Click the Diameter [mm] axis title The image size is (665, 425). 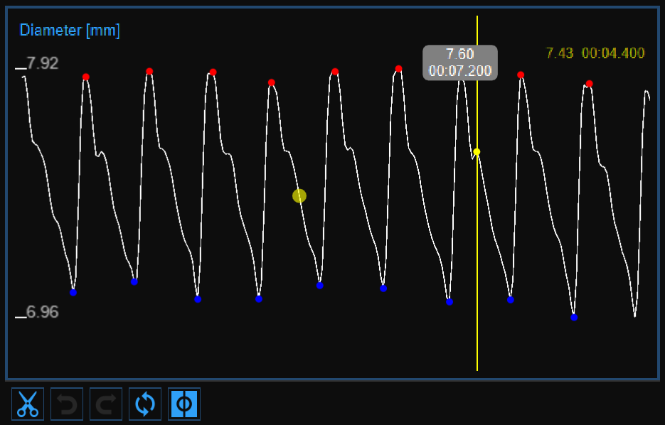coord(70,31)
